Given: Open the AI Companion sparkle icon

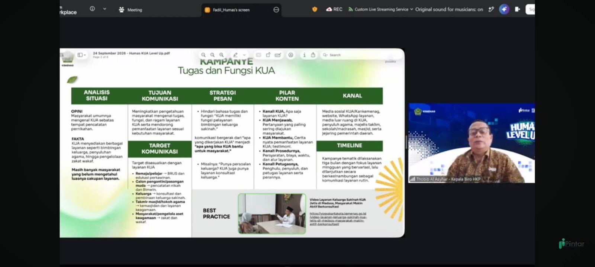Looking at the screenshot, I should pyautogui.click(x=504, y=9).
